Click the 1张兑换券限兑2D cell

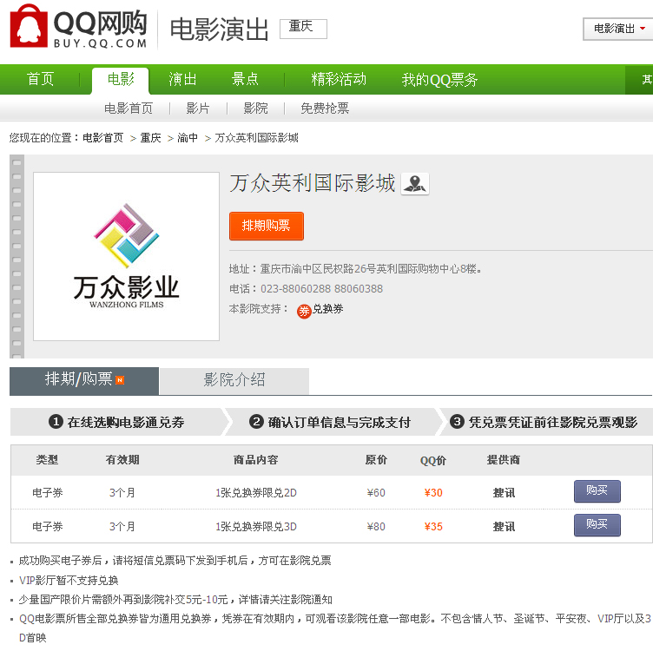(x=255, y=493)
